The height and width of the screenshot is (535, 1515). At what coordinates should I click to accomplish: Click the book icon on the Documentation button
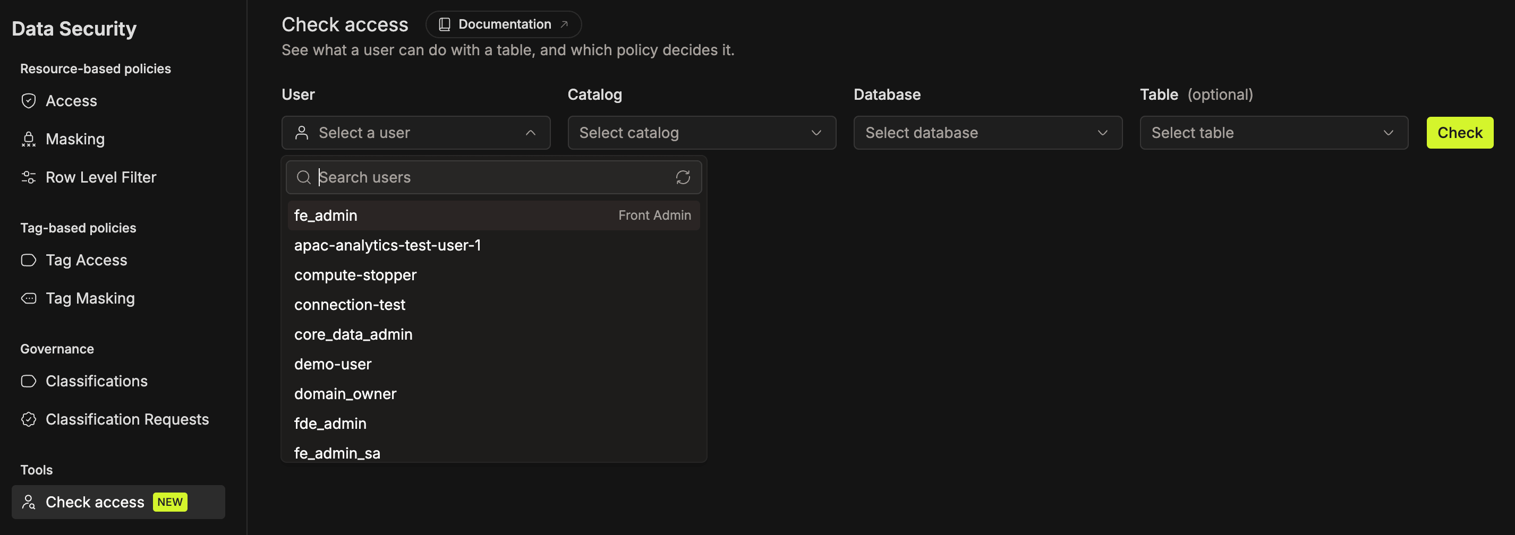445,25
